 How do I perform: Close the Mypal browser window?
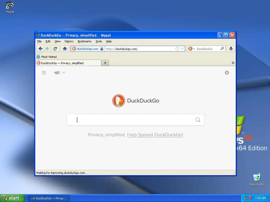(233, 35)
